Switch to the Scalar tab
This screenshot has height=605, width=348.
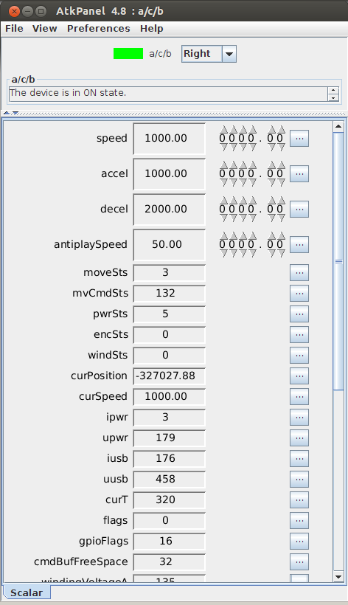(27, 592)
